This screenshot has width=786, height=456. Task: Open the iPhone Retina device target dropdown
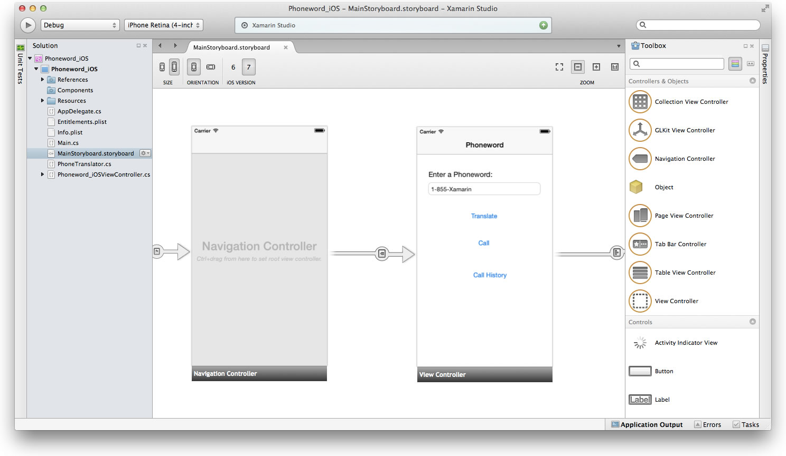point(164,25)
